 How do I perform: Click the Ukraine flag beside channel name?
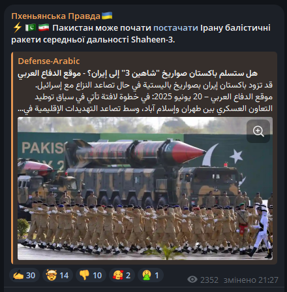107,16
